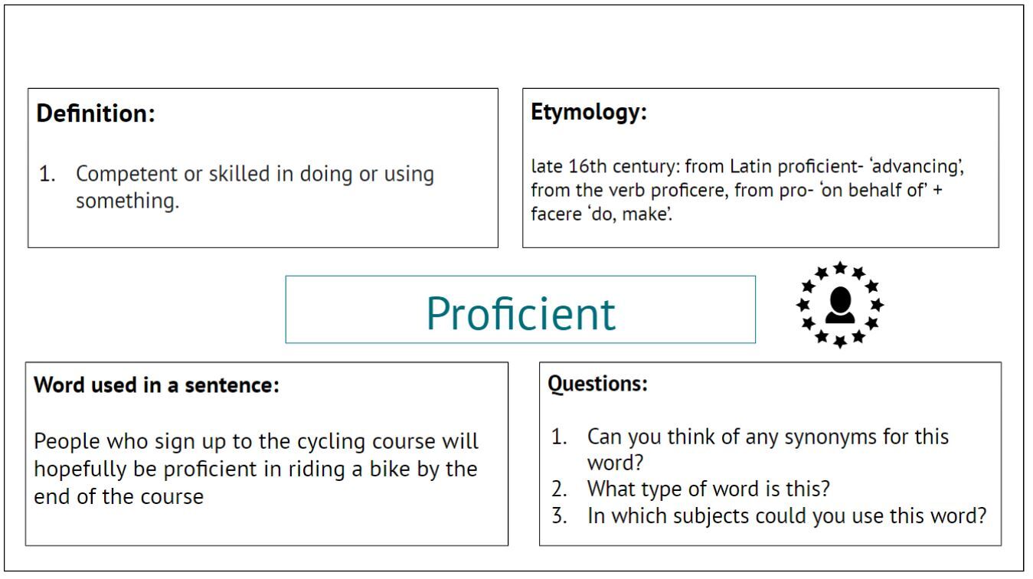Screen dimensions: 1033x579
Task: Click "hopefully be proficient in riding" line
Action: pyautogui.click(x=255, y=469)
